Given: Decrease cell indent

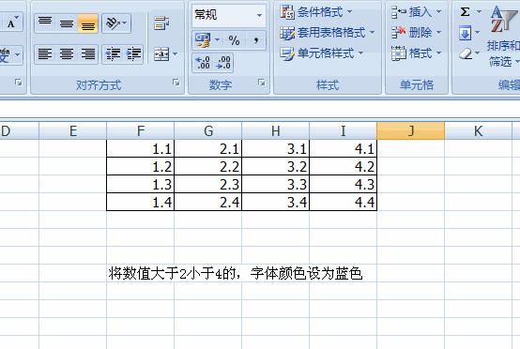Looking at the screenshot, I should point(113,54).
